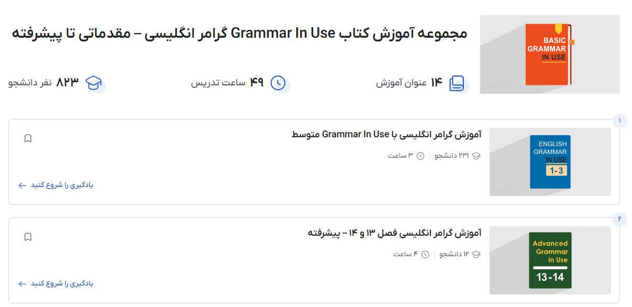
Task: Click the Advanced Grammar in Use 13-14 thumbnail
Action: click(550, 260)
